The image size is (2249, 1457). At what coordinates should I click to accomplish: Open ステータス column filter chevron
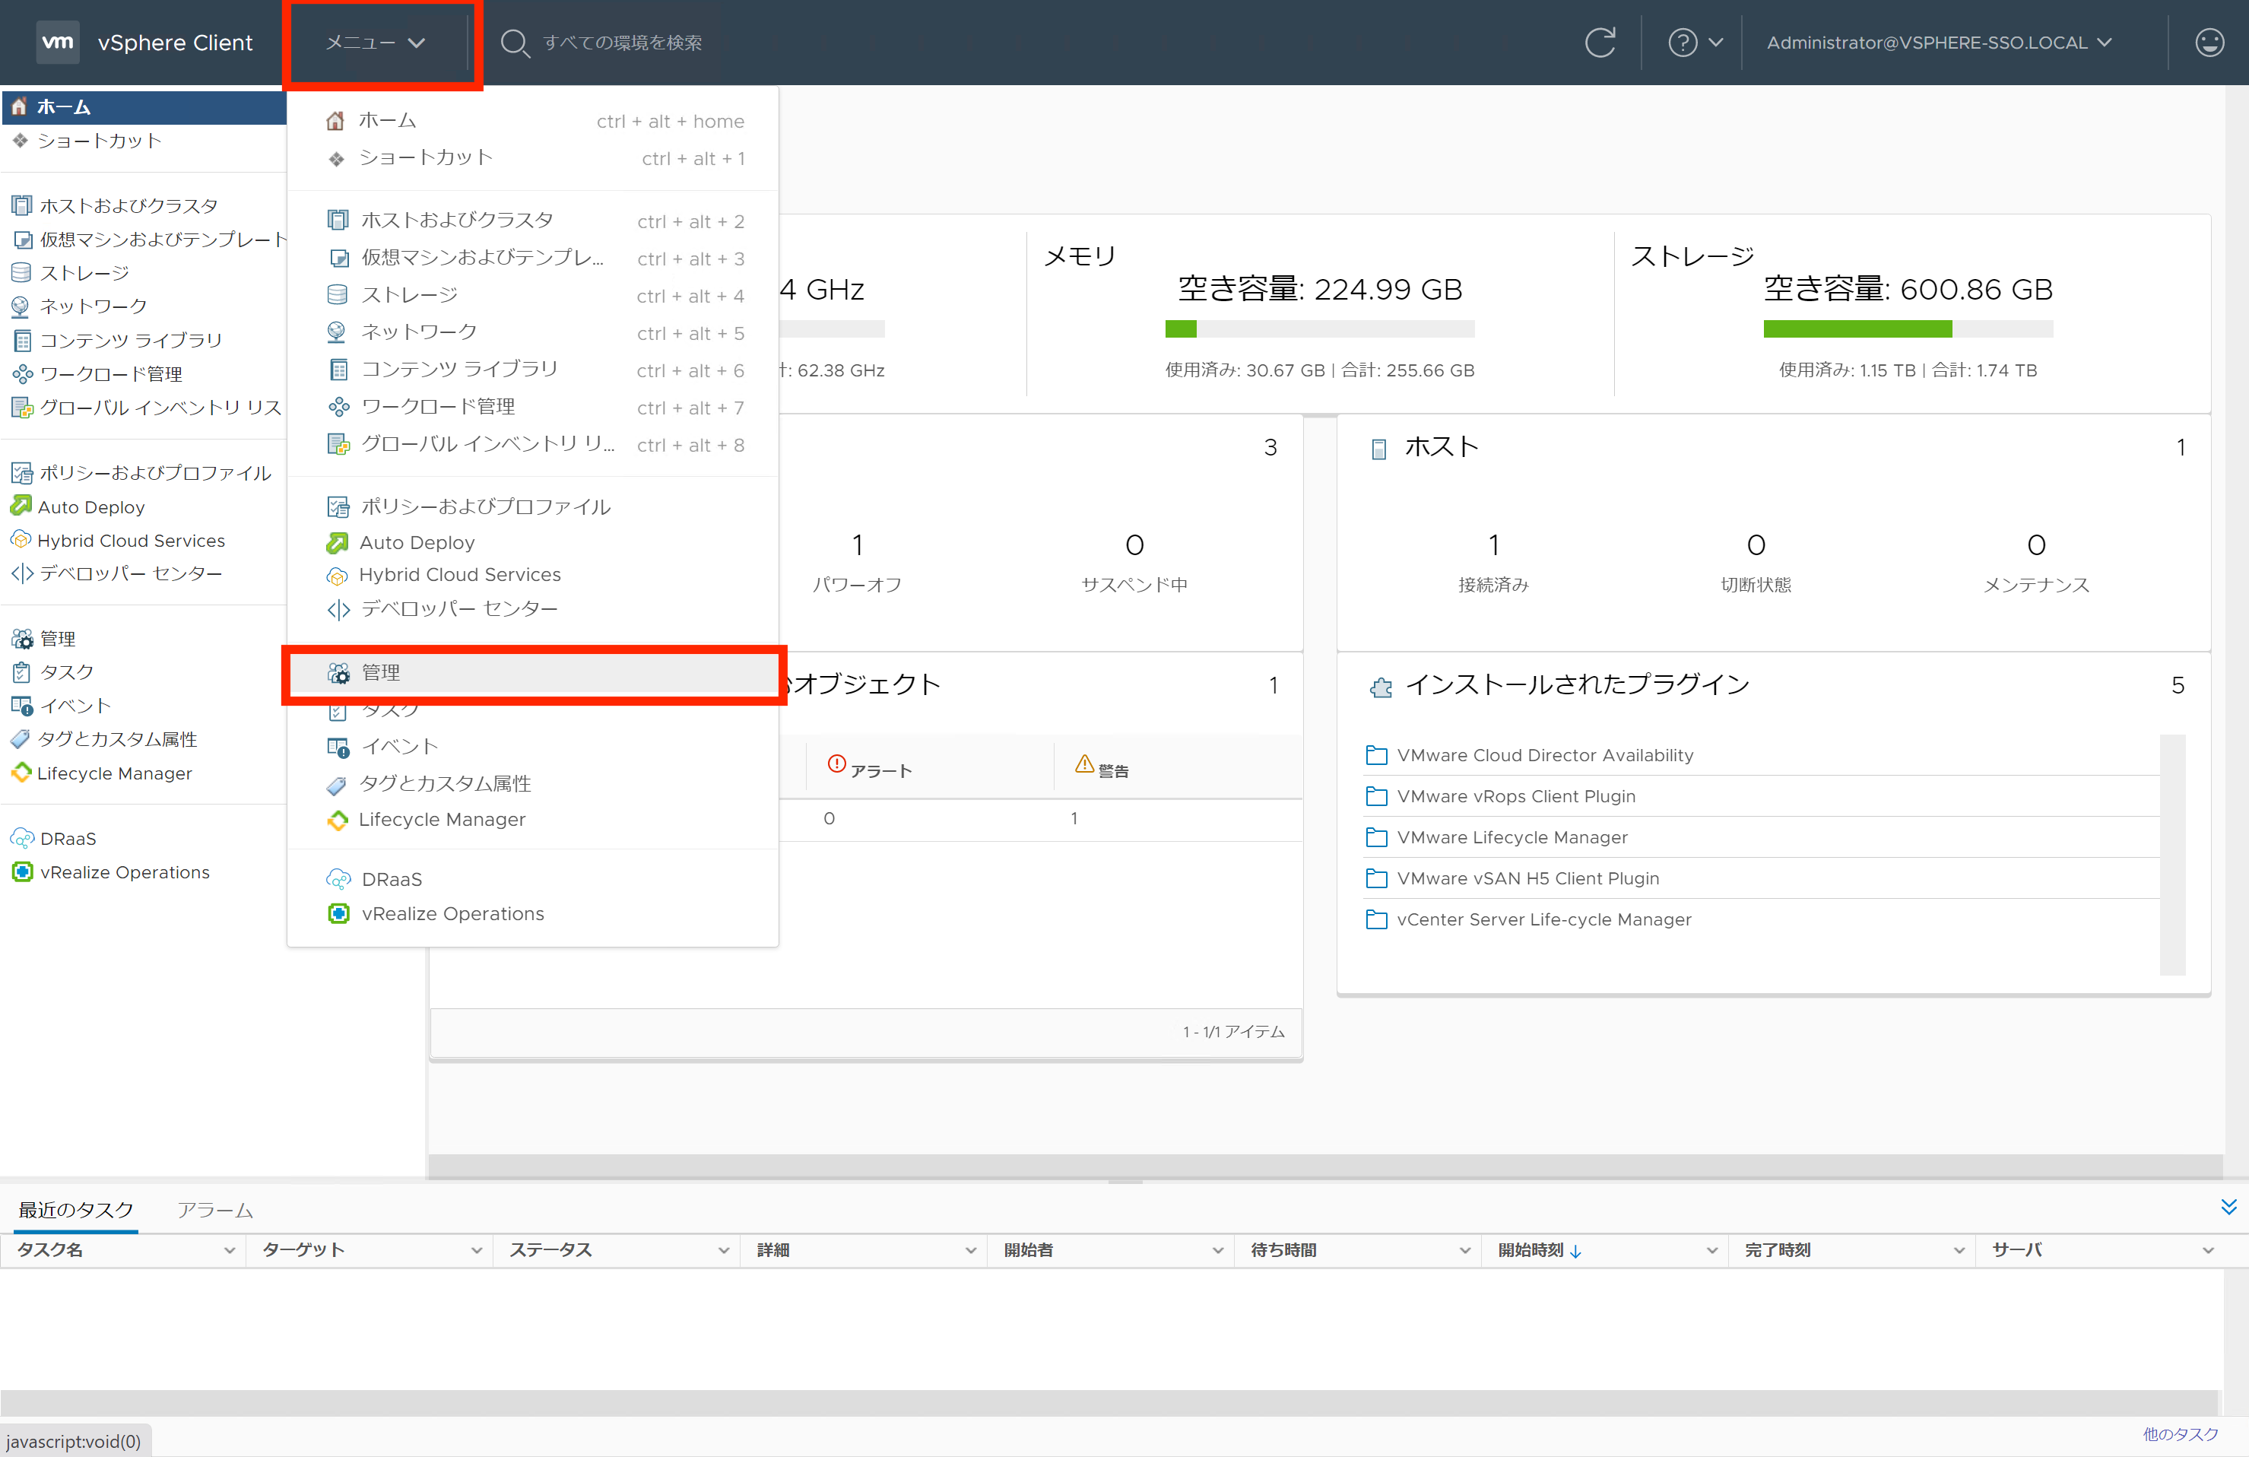click(724, 1250)
